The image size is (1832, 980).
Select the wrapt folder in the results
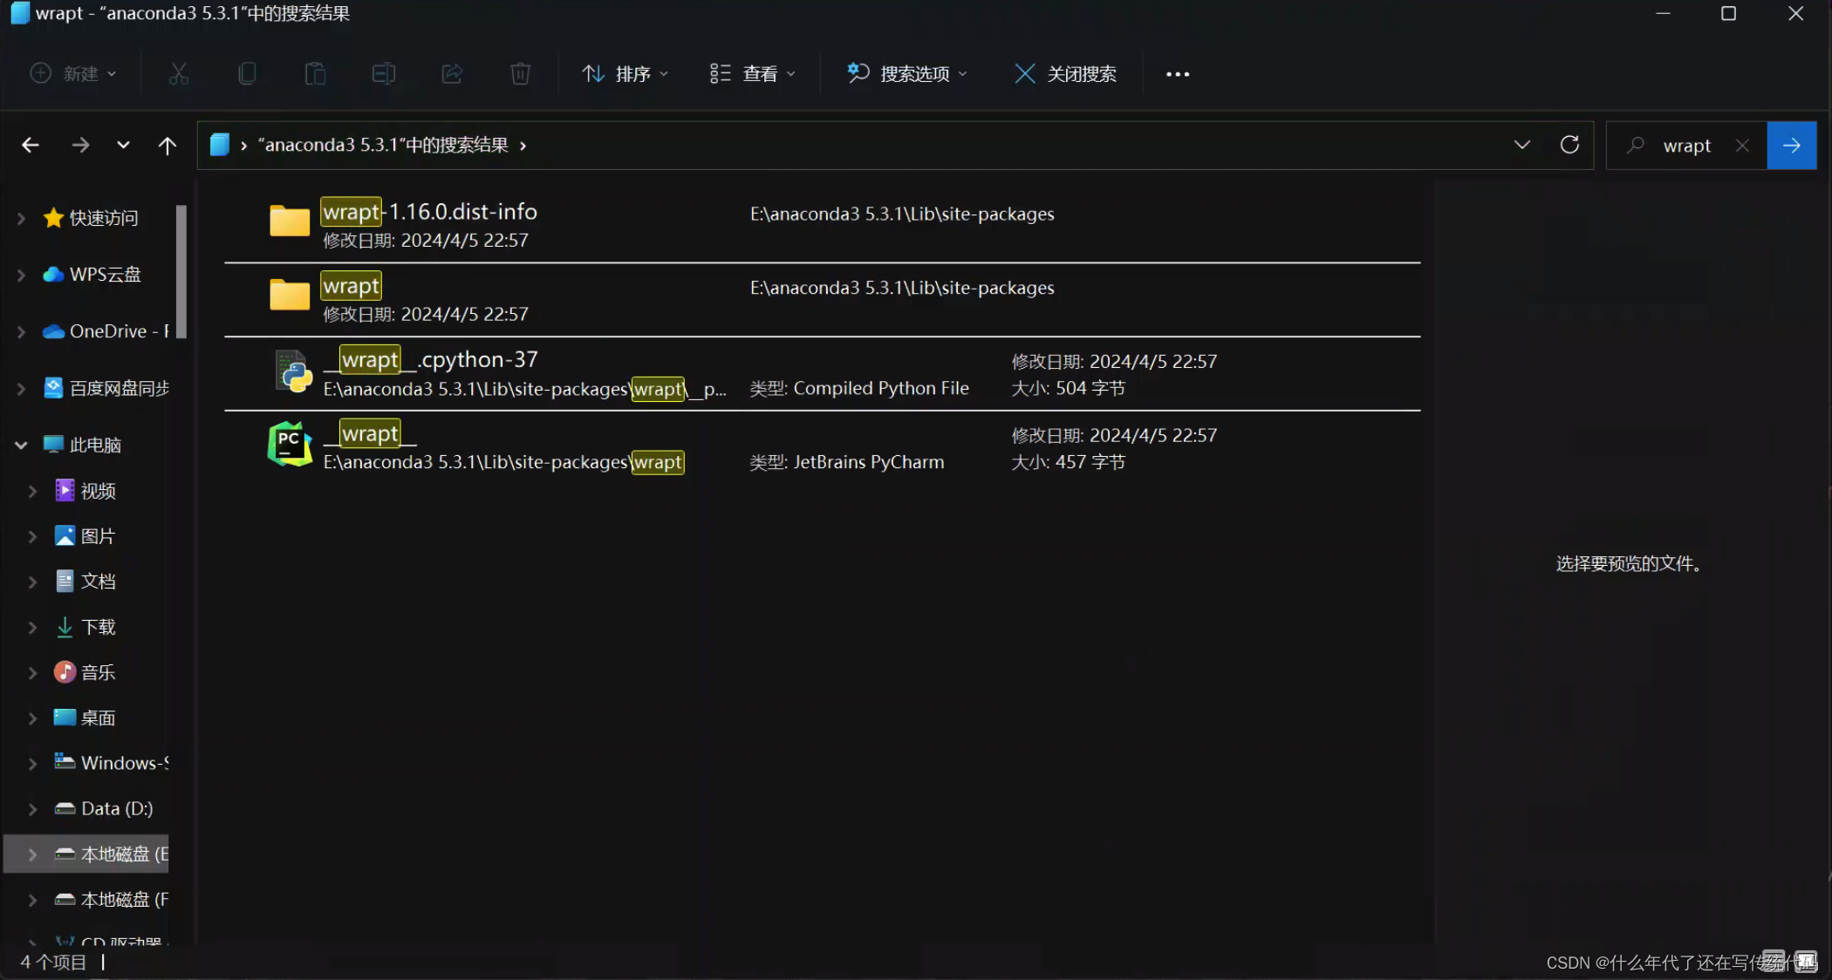click(x=350, y=286)
